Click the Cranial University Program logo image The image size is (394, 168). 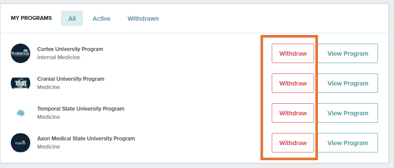point(21,83)
